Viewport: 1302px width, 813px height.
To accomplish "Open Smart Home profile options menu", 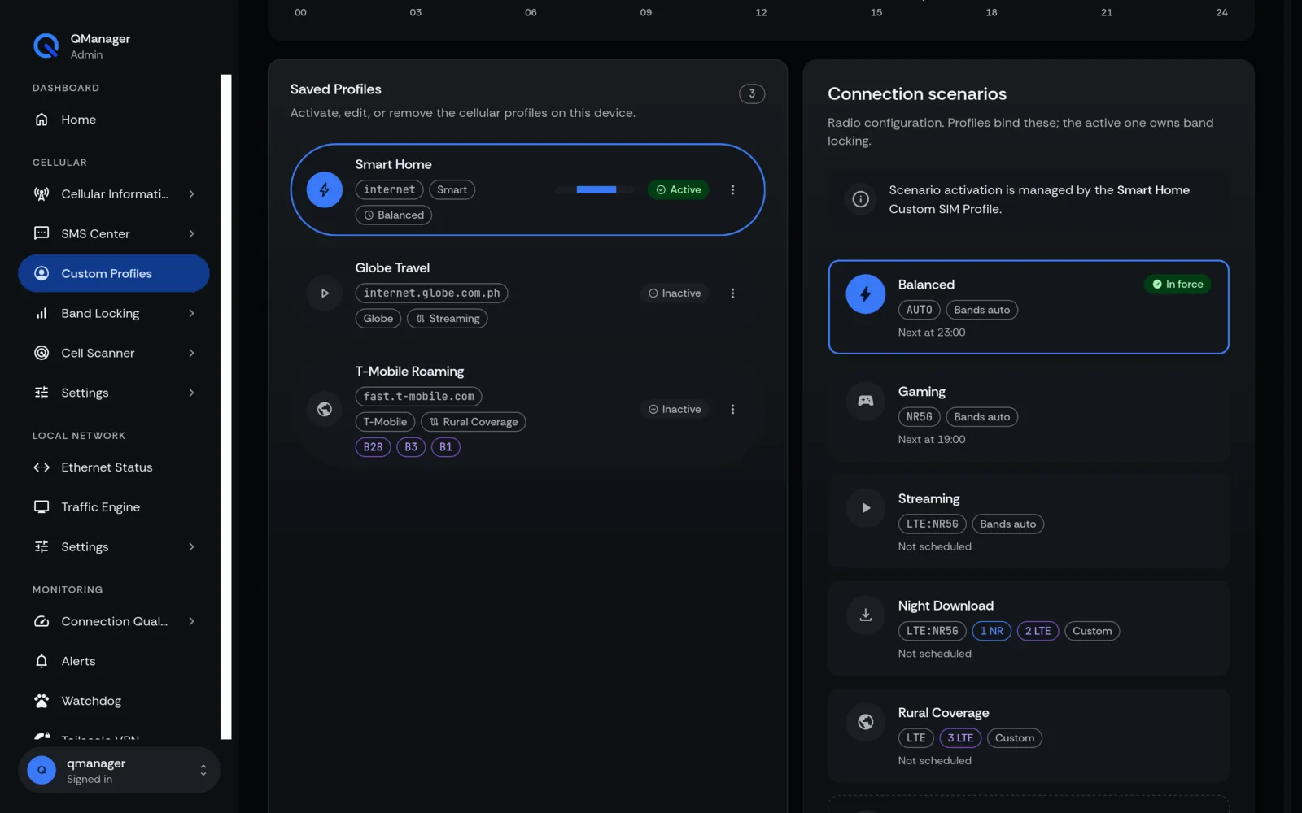I will pos(732,189).
